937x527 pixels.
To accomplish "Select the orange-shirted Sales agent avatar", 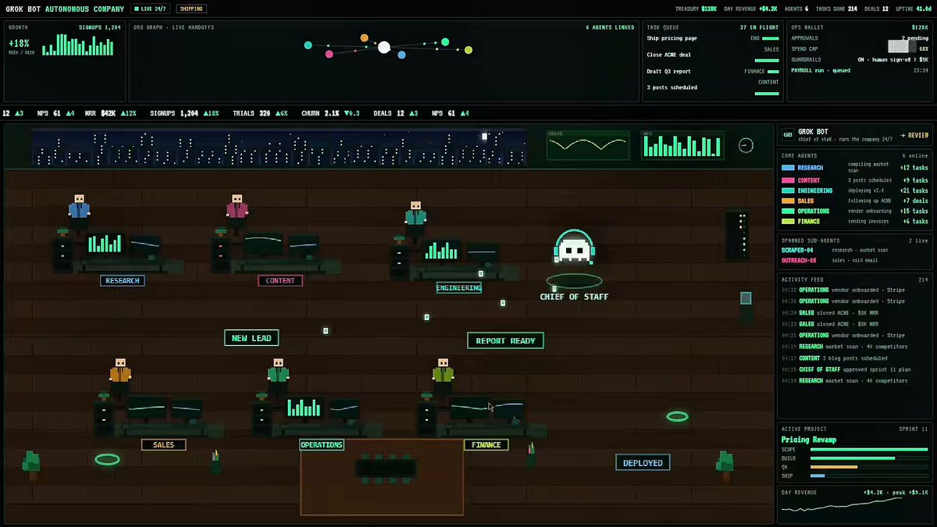I will pos(120,372).
